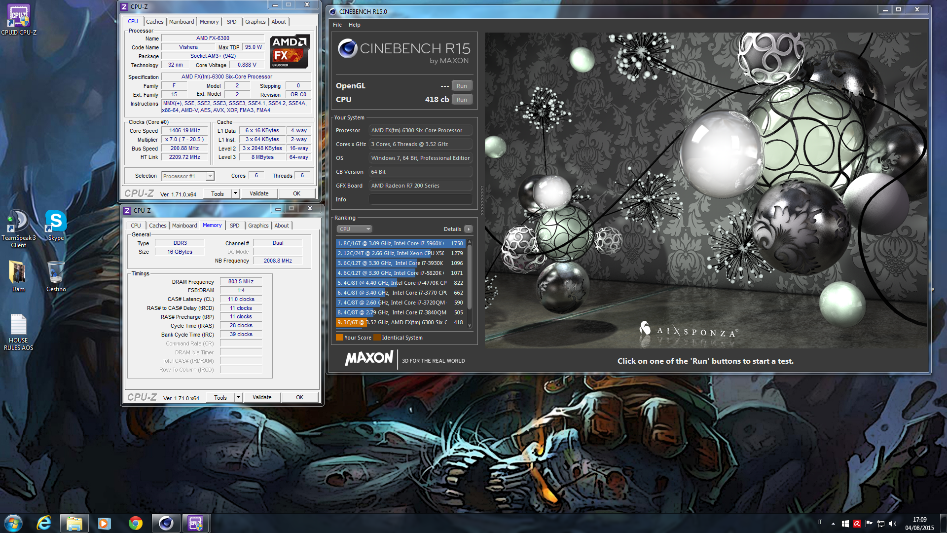Open Graphics tab in top CPU-Z window
This screenshot has height=533, width=947.
[255, 22]
